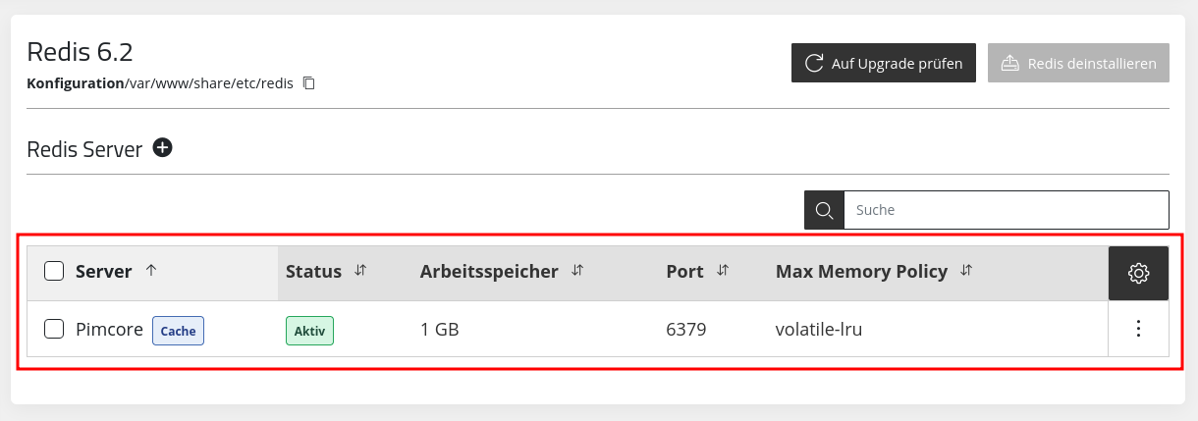Sort by Server column arrow
Viewport: 1198px width, 421px height.
150,271
